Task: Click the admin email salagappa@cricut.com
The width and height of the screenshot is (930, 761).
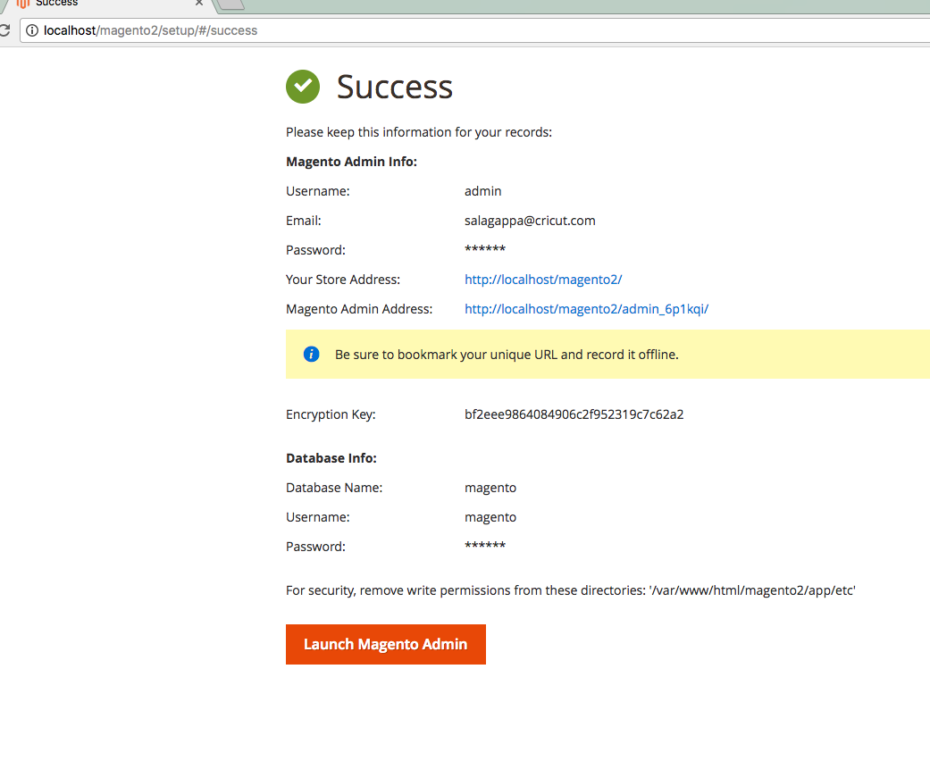Action: (x=530, y=221)
